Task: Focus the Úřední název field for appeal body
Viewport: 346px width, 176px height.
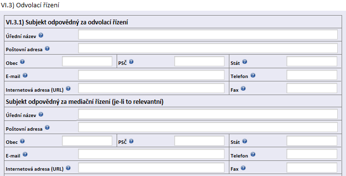Action: coord(208,35)
